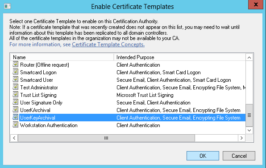Click Microsoft Trust List Signing purpose text
The height and width of the screenshot is (168, 266).
145,95
